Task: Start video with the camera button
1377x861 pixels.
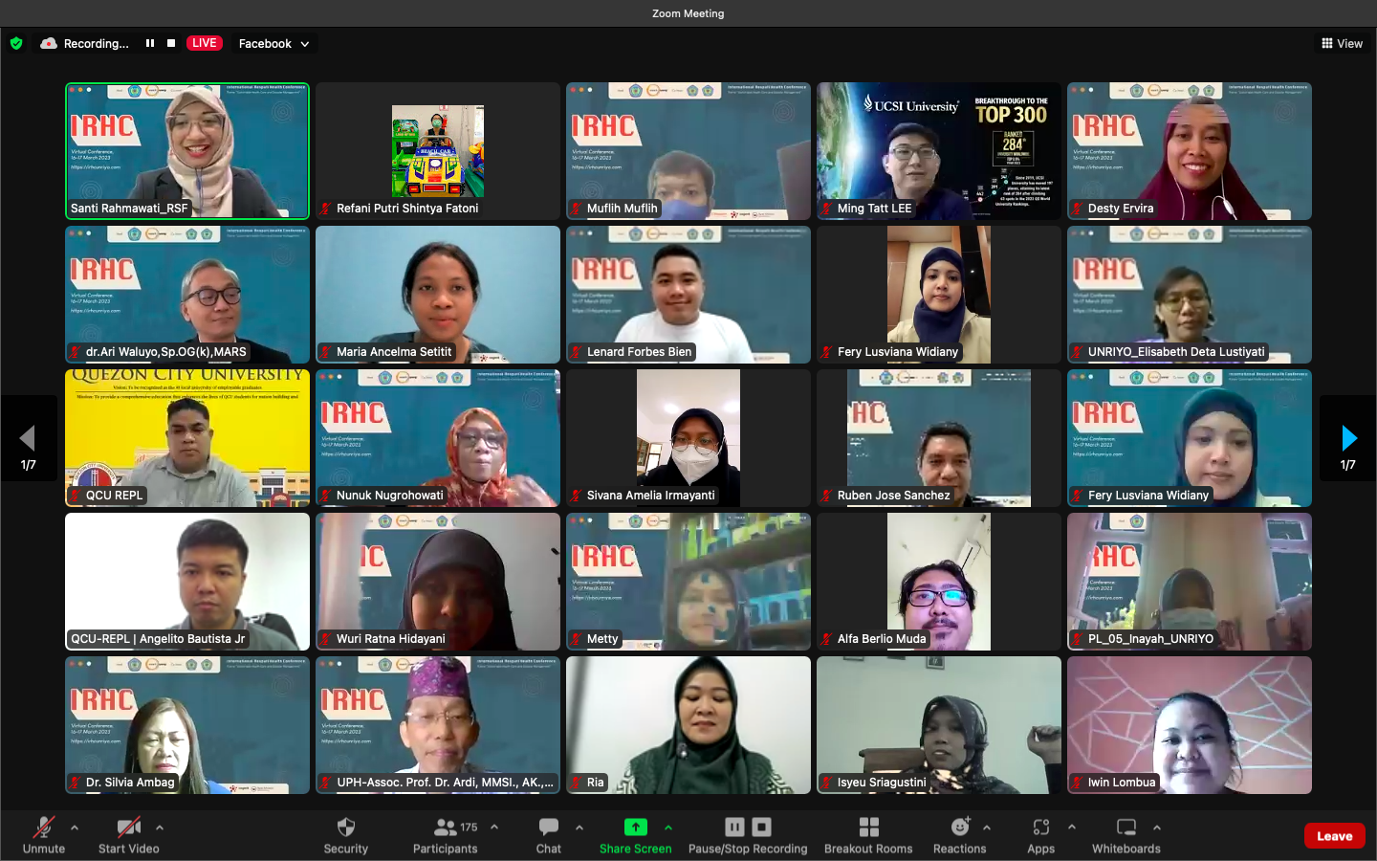Action: pos(128,834)
